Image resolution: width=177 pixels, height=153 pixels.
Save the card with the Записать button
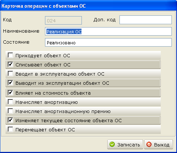125,145
